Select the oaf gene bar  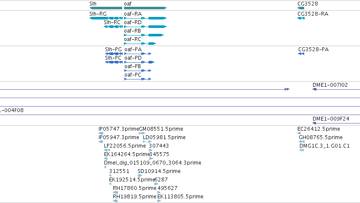[x=146, y=8]
